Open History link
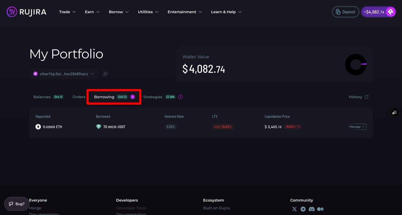This screenshot has height=215, width=402. 358,97
